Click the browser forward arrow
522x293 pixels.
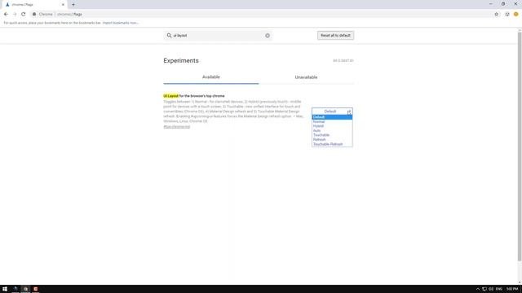(15, 15)
